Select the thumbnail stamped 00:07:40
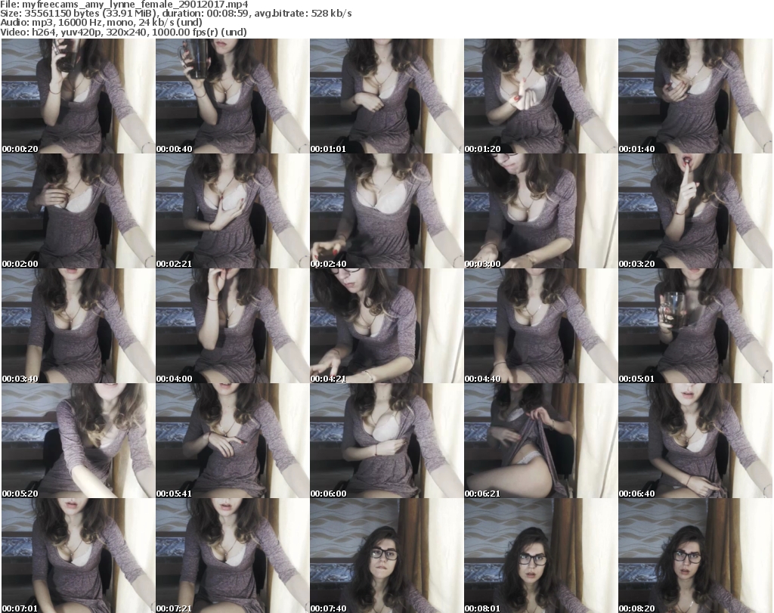 (x=386, y=556)
